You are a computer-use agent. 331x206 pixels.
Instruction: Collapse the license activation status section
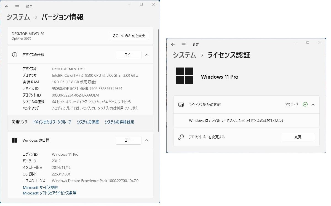(x=313, y=105)
